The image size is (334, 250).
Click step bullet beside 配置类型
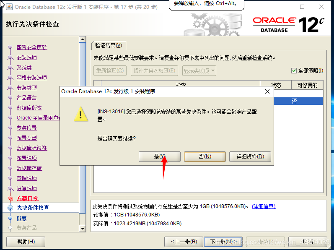coord(10,138)
